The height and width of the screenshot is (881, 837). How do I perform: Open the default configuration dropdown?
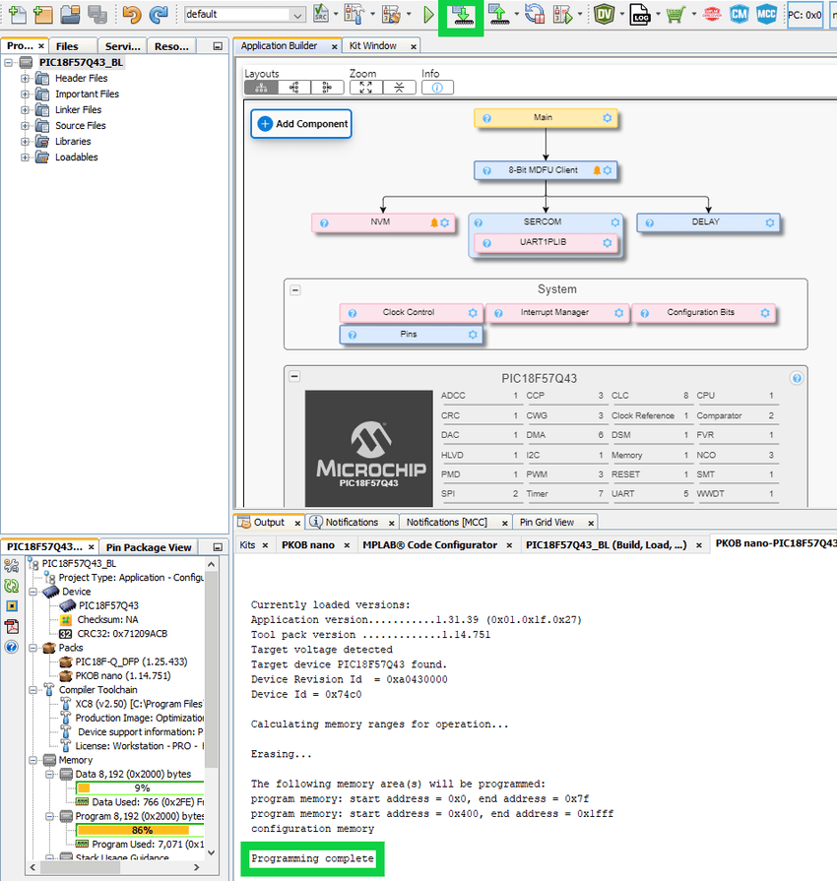pos(296,15)
